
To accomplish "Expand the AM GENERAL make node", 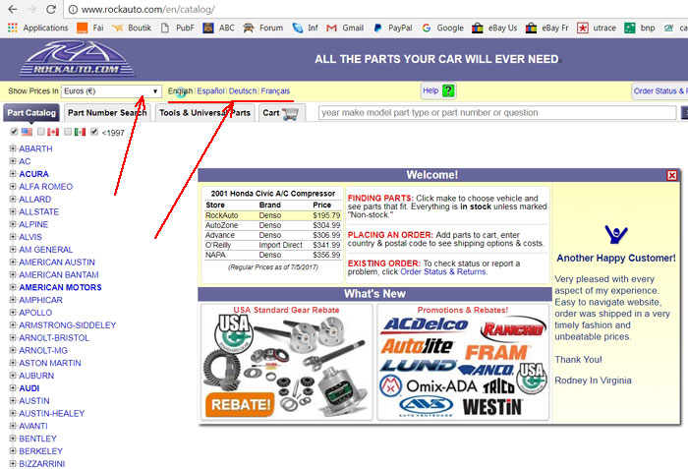I will click(13, 250).
